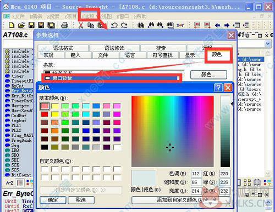This screenshot has width=275, height=212.
Task: Click the 红 field showing 220
Action: click(225, 174)
